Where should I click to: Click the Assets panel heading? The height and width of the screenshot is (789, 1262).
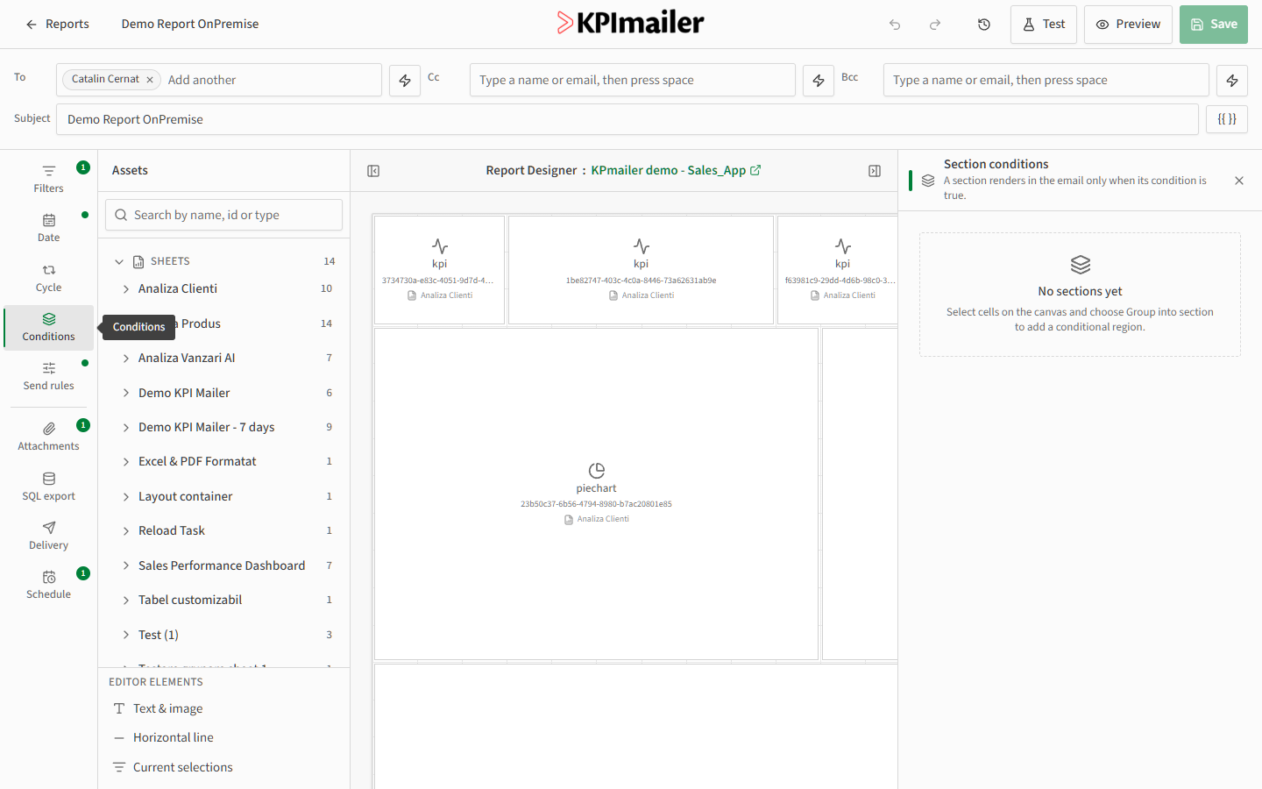click(x=130, y=170)
